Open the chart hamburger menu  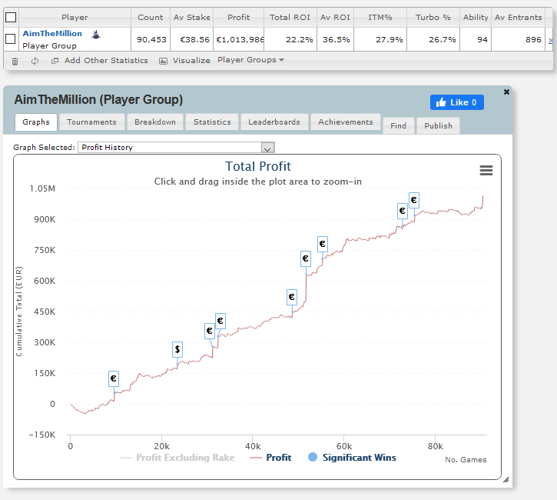pyautogui.click(x=486, y=170)
